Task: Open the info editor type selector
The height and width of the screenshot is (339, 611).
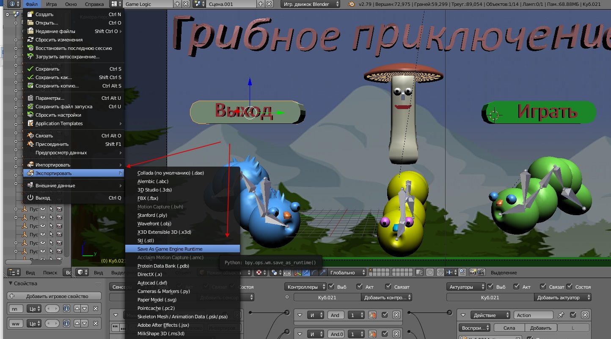Action: (14, 4)
